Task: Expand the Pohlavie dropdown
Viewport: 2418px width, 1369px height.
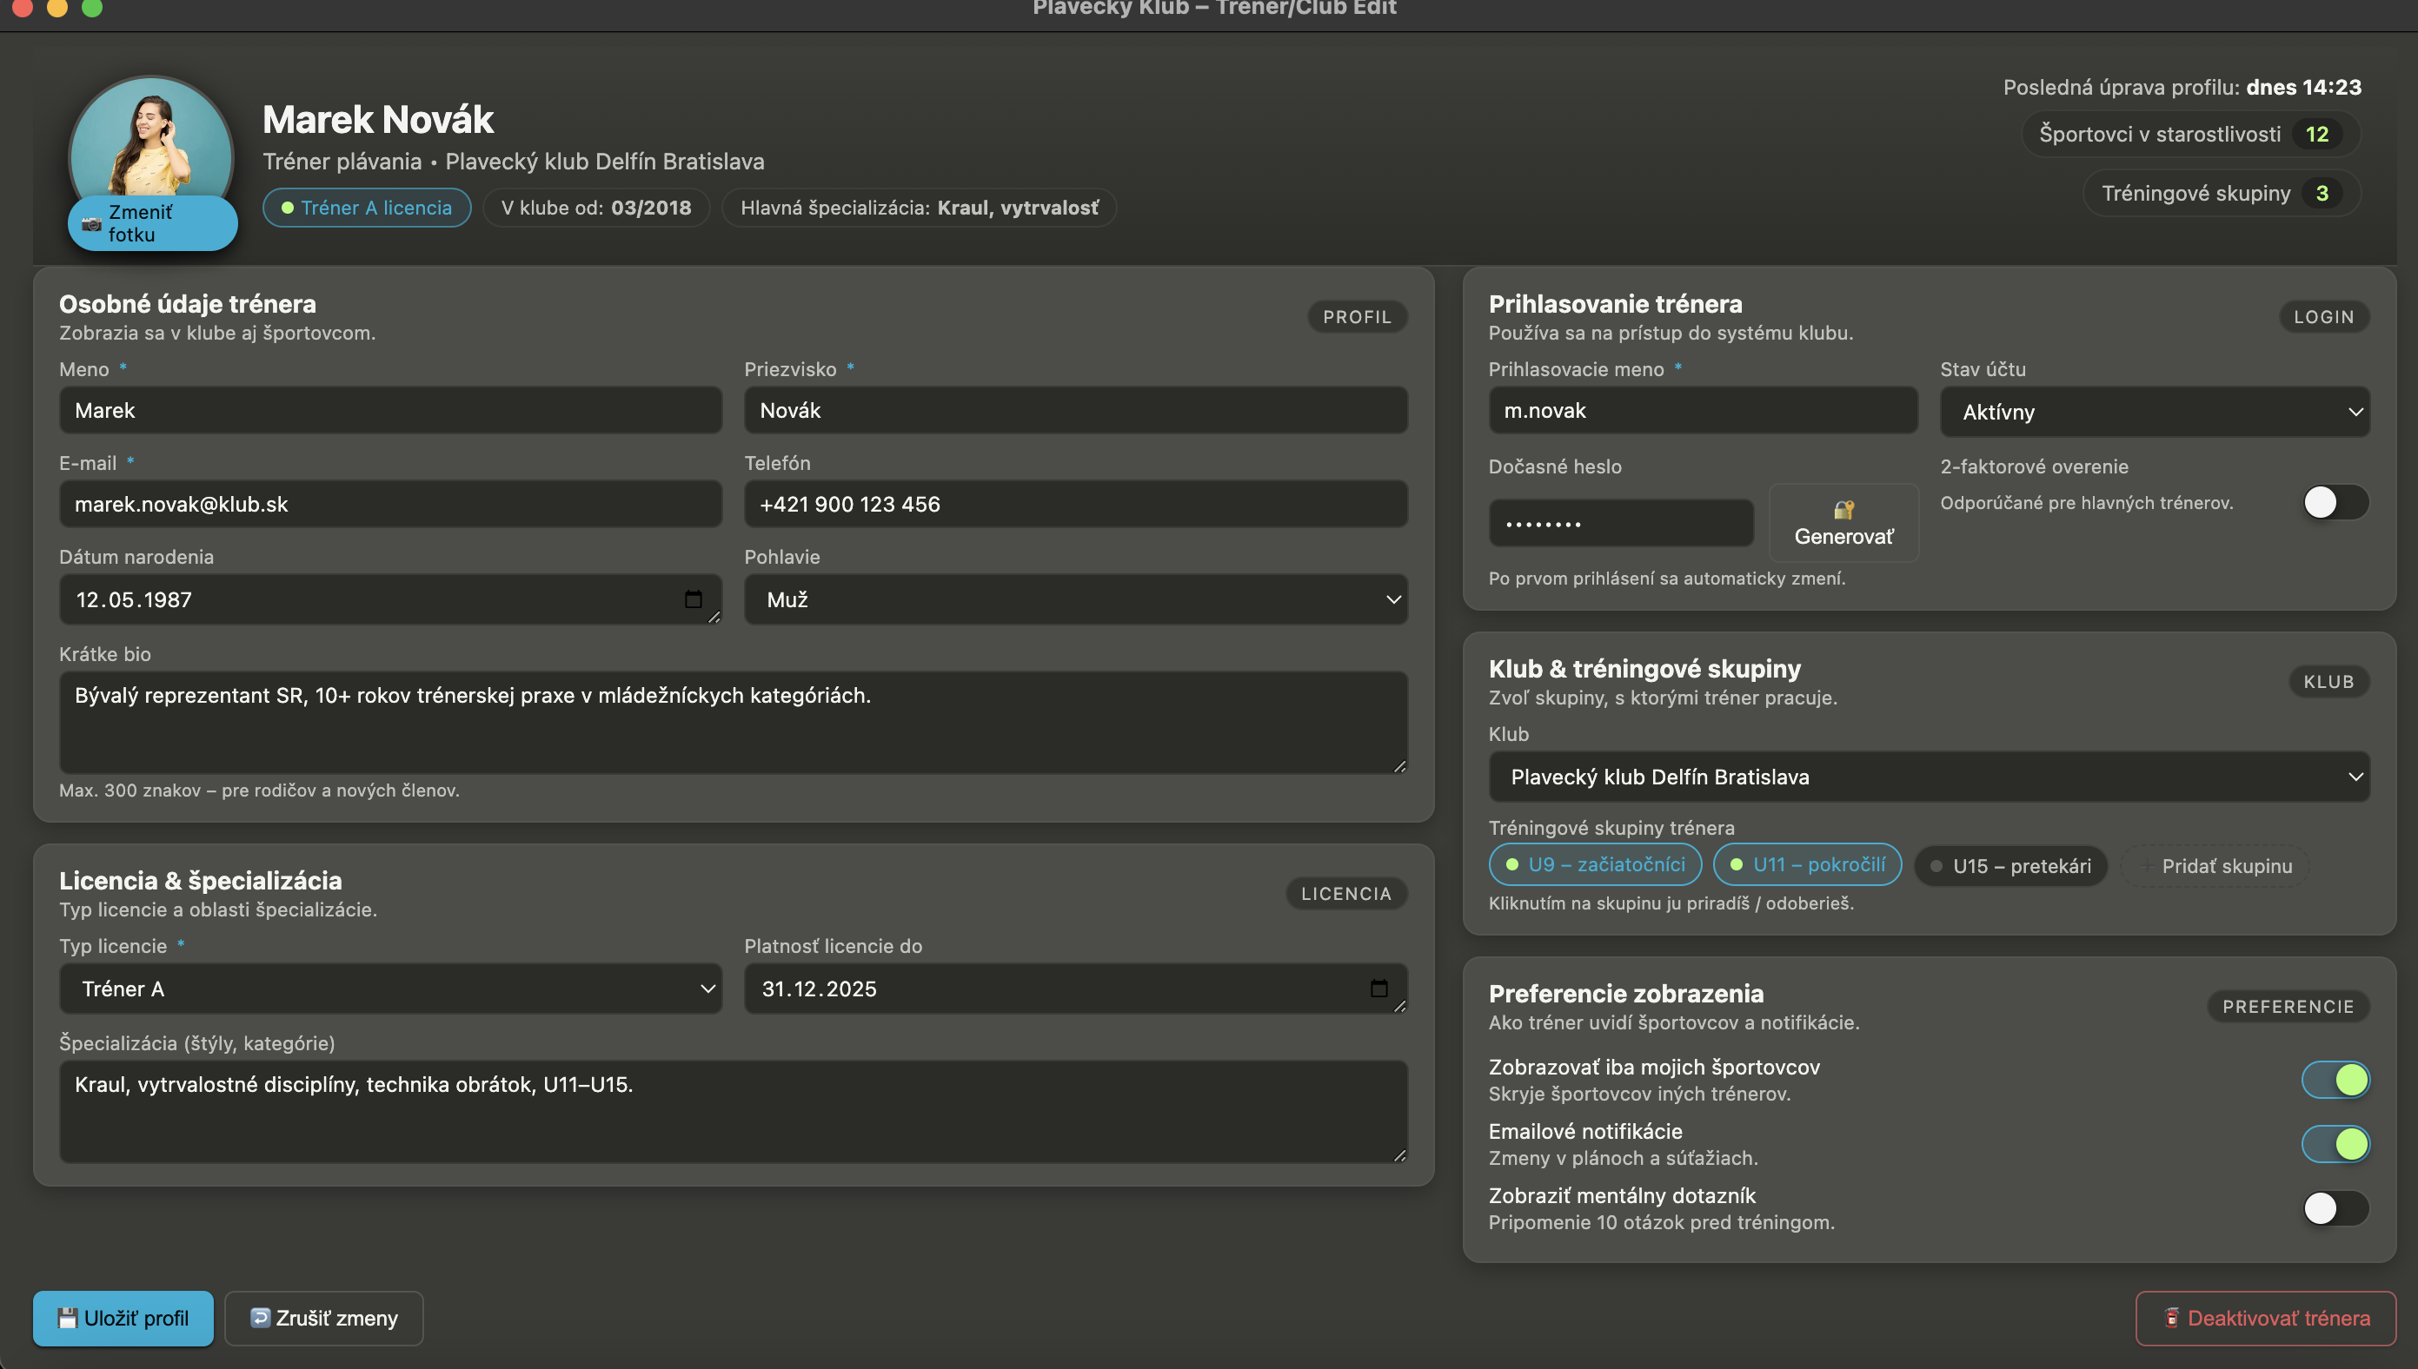Action: 1076,599
